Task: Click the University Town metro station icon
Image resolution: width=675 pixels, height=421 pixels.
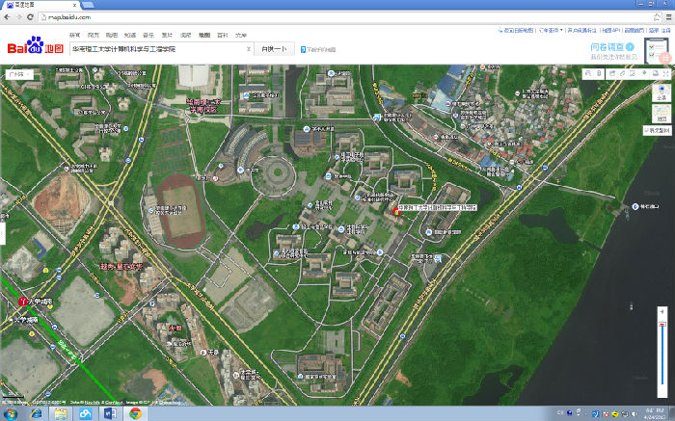Action: [x=23, y=303]
